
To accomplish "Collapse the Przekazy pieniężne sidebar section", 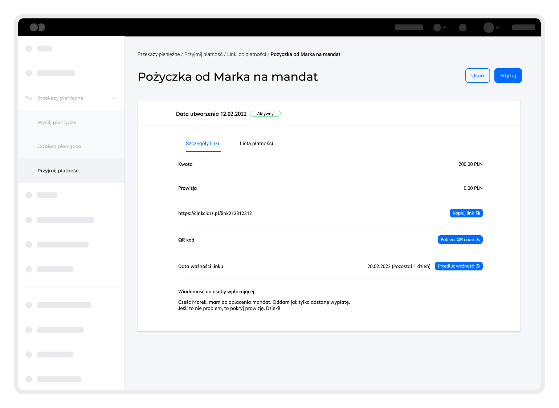I will point(114,98).
